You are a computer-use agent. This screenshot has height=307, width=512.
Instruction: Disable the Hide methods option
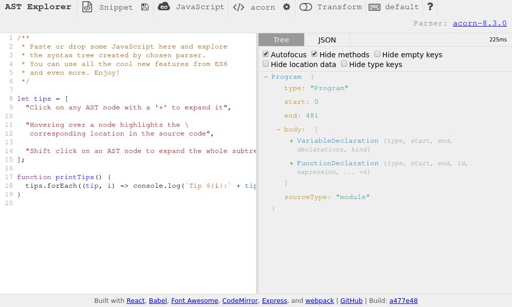[x=314, y=54]
